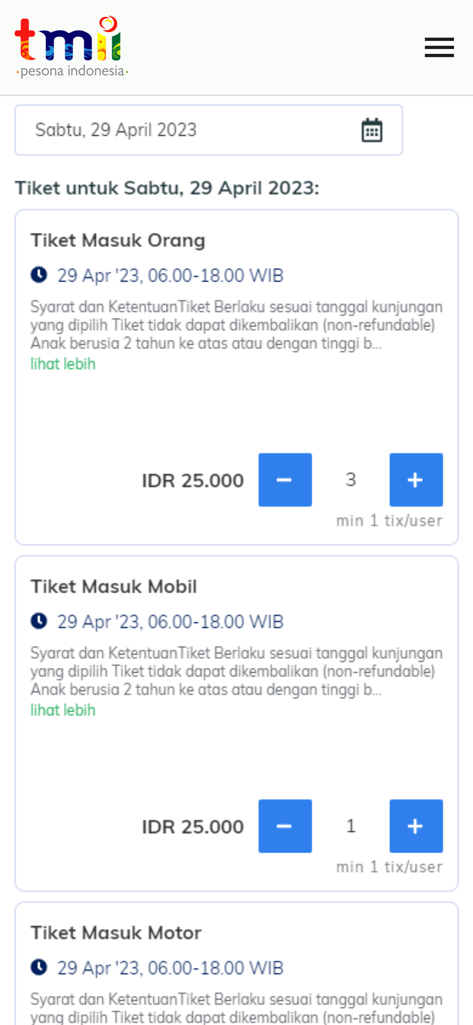Decrease Tiket Masuk Mobil quantity with minus
Image resolution: width=473 pixels, height=1025 pixels.
coord(285,826)
